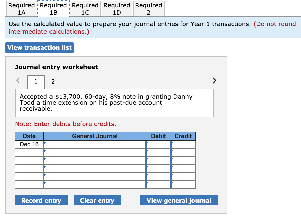Select the Required 2 tab
301x218 pixels.
point(148,8)
